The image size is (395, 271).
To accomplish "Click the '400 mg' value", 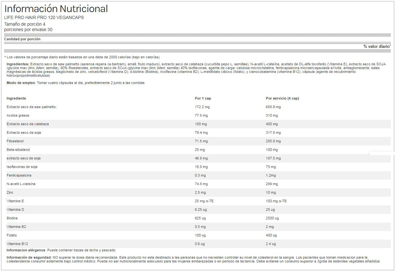I will (x=272, y=124).
